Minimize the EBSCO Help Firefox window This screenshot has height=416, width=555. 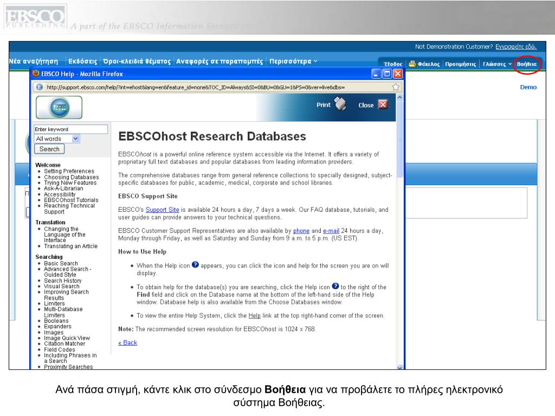(376, 74)
